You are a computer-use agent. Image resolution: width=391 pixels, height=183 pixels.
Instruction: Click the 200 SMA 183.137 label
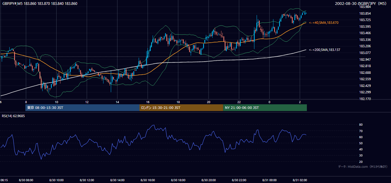(325, 50)
